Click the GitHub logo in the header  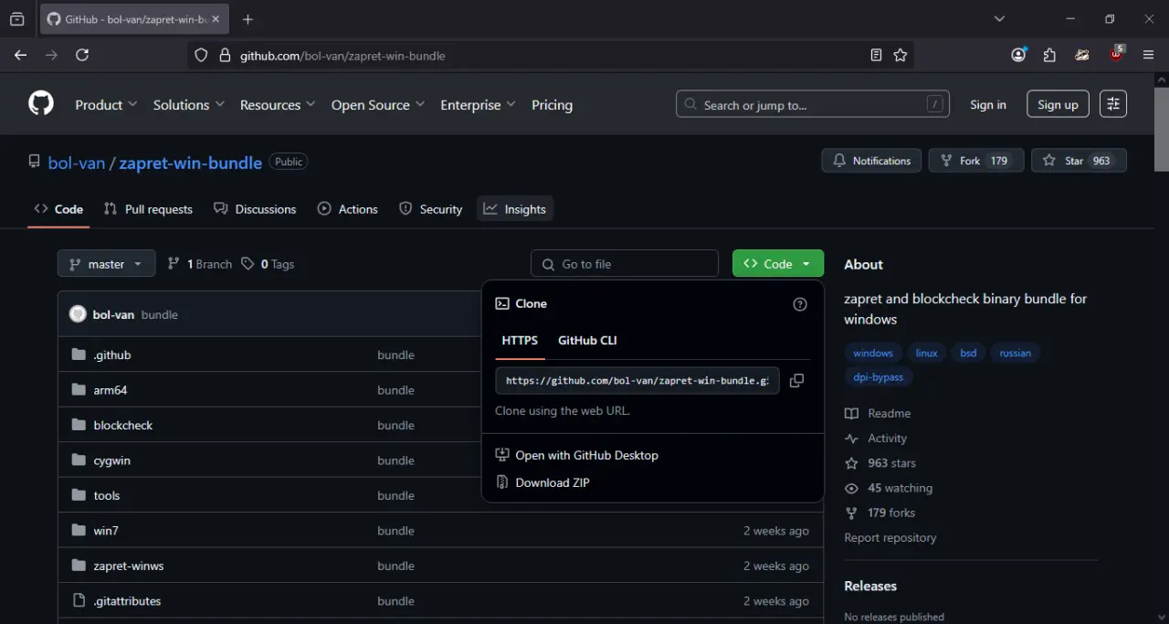point(41,104)
